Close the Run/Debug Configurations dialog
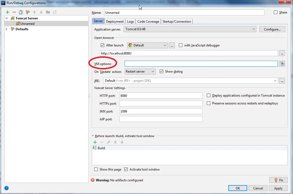The image size is (293, 194). (x=285, y=2)
